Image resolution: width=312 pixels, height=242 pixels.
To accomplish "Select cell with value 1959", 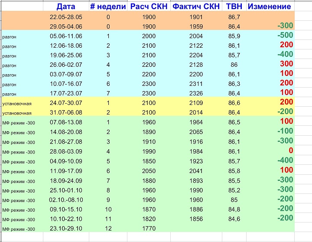I will coord(196,26).
